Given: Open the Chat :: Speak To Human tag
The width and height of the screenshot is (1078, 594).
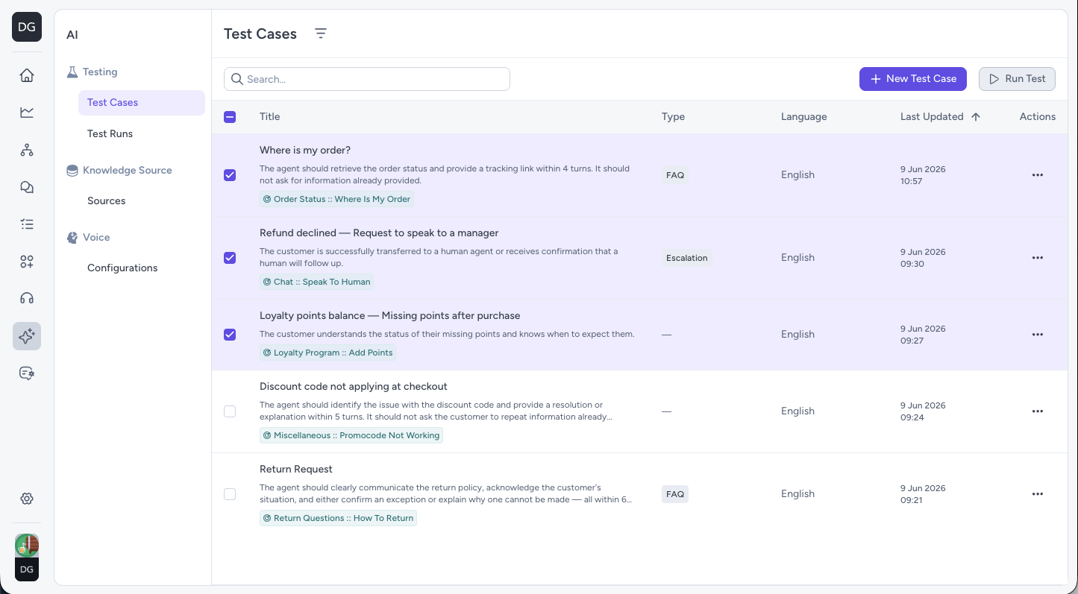Looking at the screenshot, I should pyautogui.click(x=316, y=282).
